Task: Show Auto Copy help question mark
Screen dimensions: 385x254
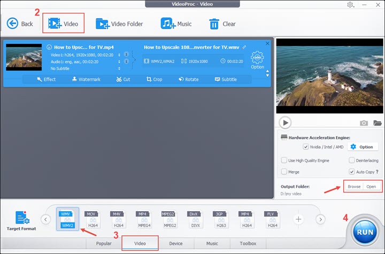Action: click(378, 172)
